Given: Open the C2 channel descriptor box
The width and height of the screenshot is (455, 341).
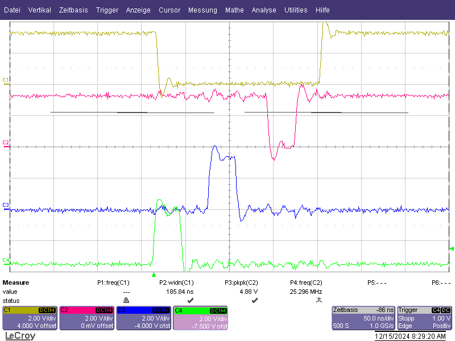Looking at the screenshot, I should 87,318.
